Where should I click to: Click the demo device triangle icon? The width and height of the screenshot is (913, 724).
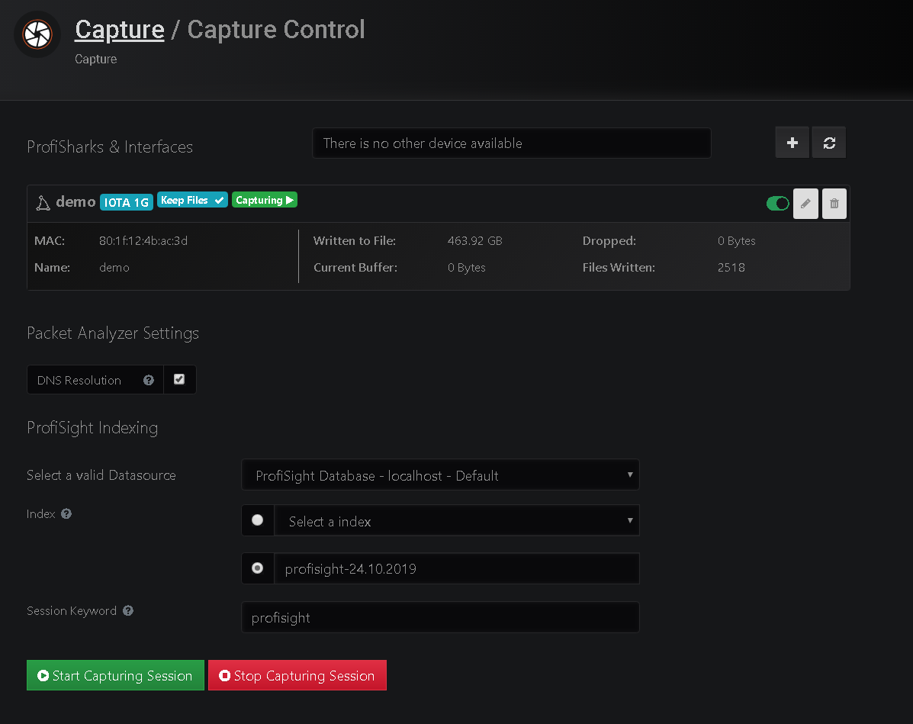[x=43, y=203]
